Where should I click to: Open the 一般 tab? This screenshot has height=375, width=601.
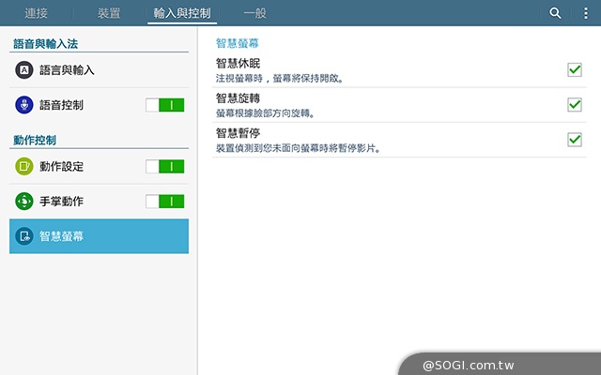[254, 13]
